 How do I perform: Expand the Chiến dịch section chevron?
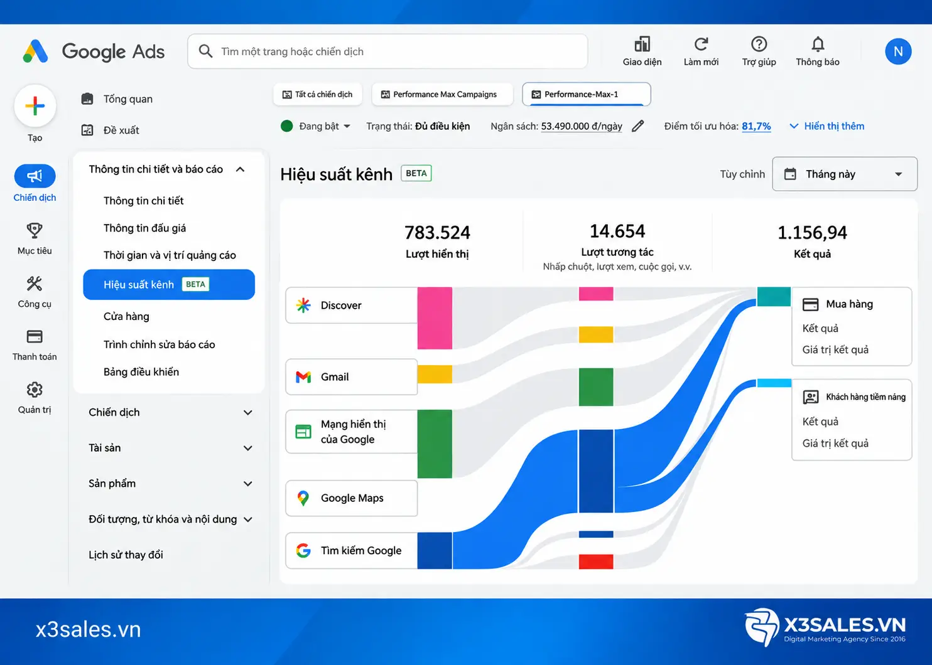(247, 413)
